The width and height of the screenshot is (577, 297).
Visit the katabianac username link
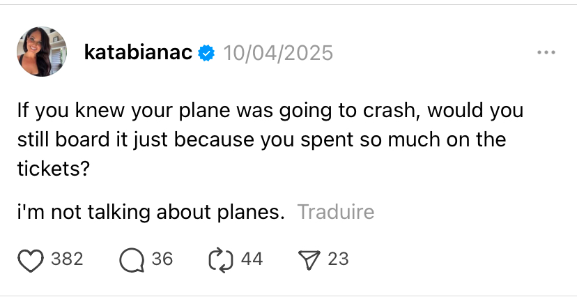(x=137, y=52)
